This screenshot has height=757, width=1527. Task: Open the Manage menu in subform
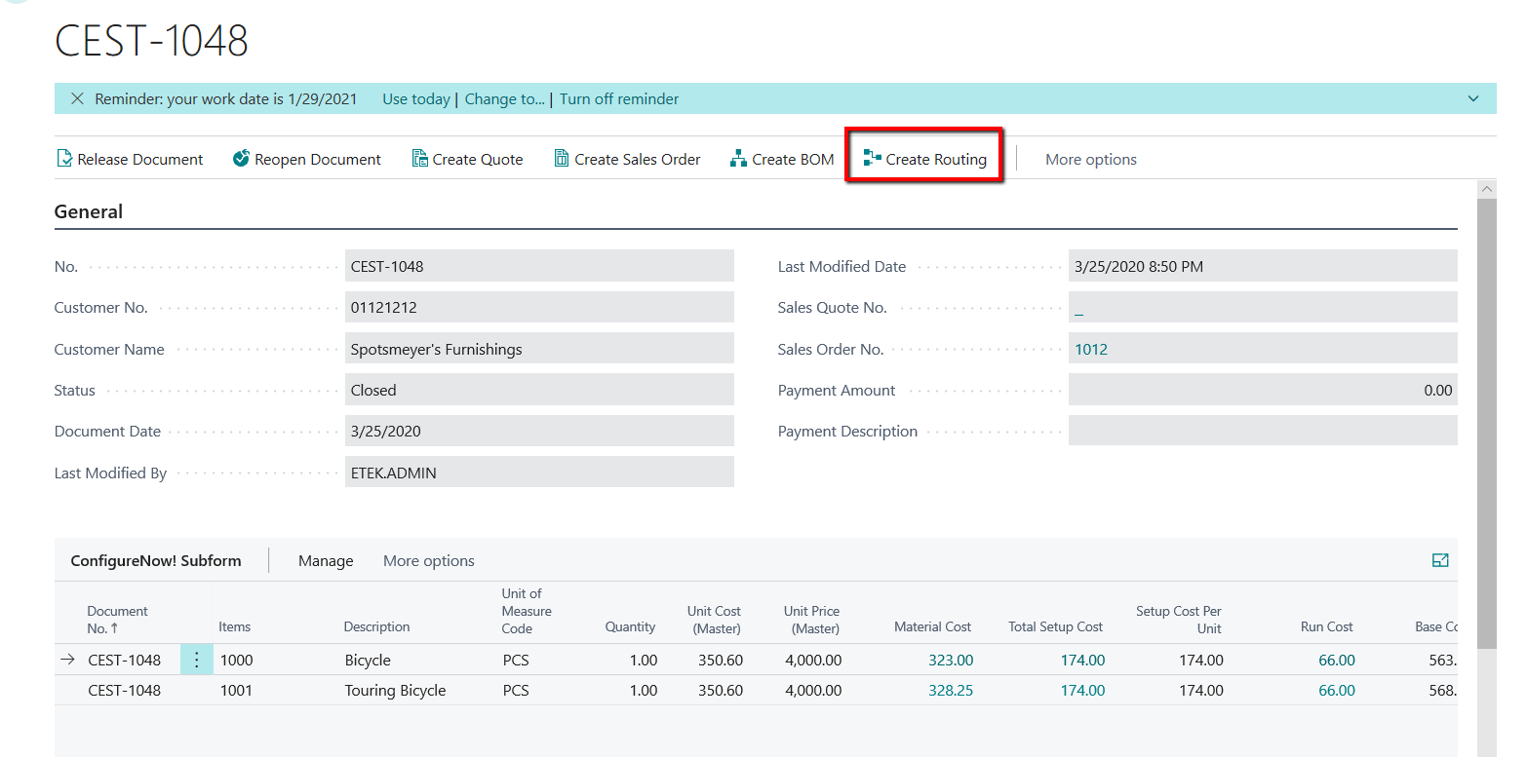click(326, 561)
